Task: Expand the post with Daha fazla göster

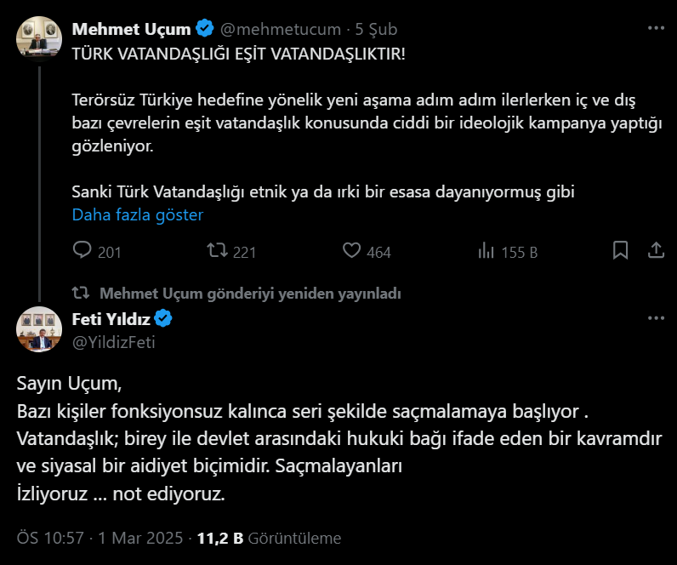Action: pos(137,214)
